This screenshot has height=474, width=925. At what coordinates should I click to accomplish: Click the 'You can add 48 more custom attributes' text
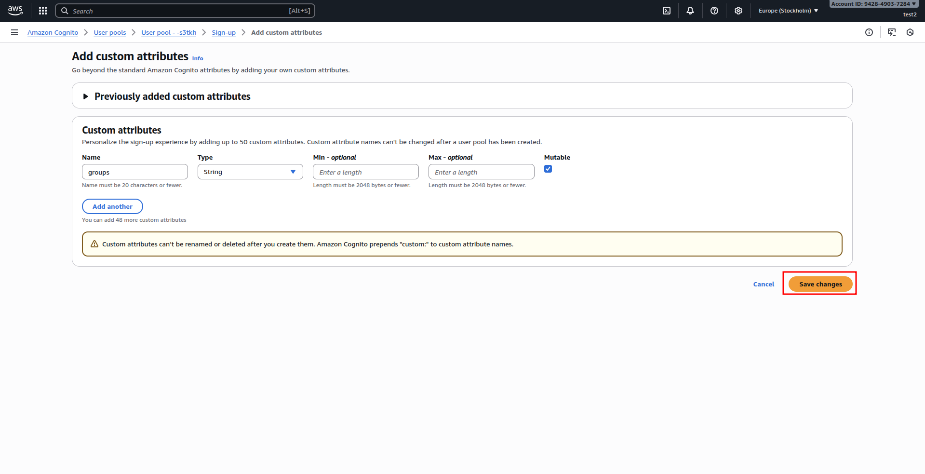coord(134,220)
